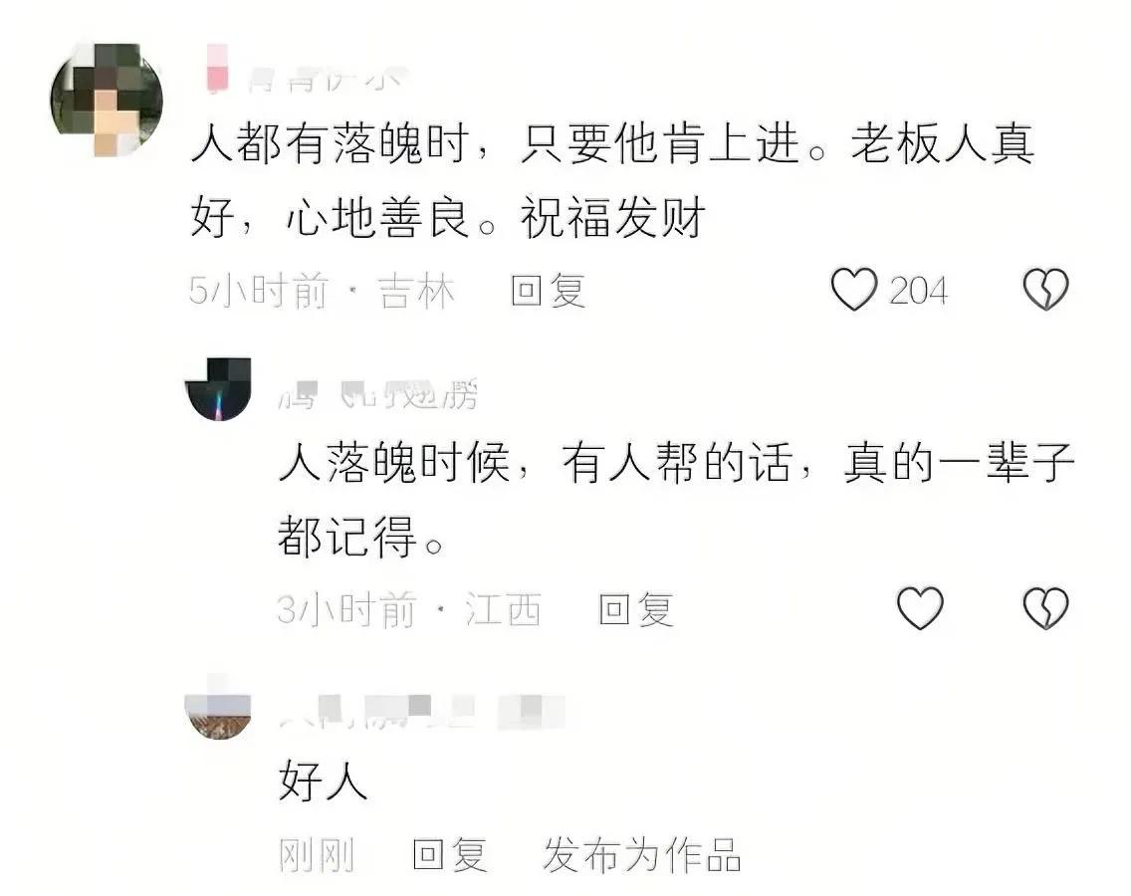Click 回复 under the 好人 comment
1131x896 pixels.
(449, 855)
